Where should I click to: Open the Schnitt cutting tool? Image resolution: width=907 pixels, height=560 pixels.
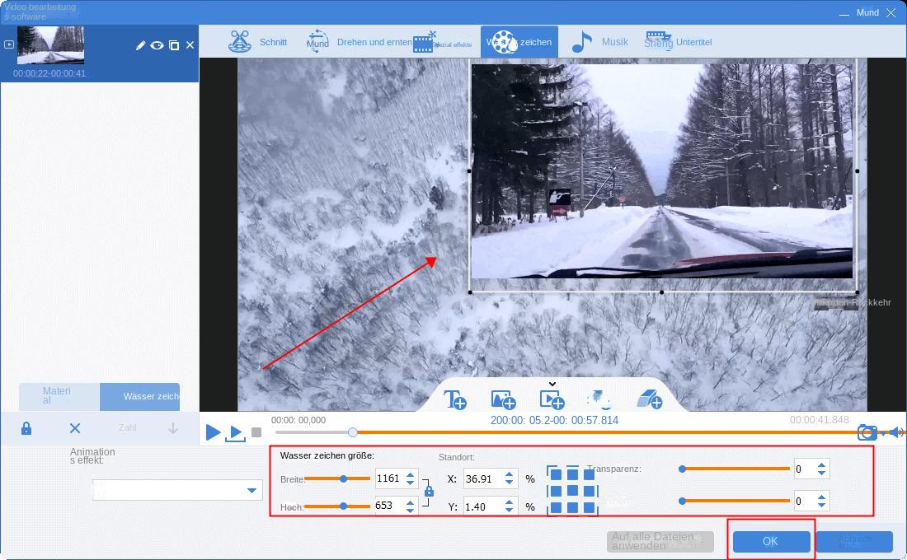point(258,42)
